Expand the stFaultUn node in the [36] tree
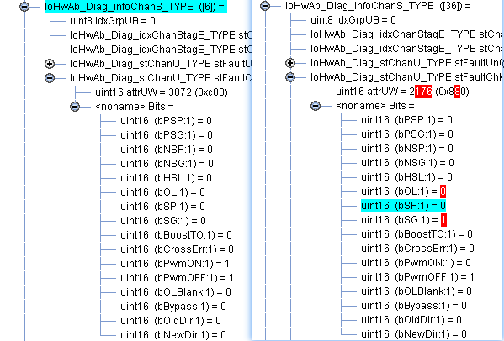This screenshot has height=341, width=504. pyautogui.click(x=290, y=63)
